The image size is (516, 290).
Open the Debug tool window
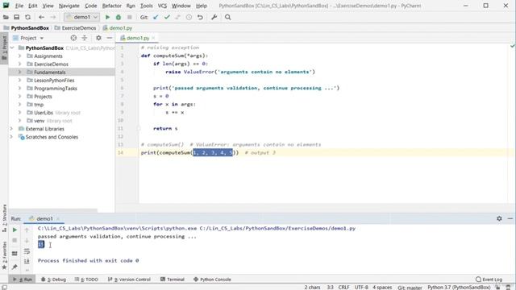(54, 280)
